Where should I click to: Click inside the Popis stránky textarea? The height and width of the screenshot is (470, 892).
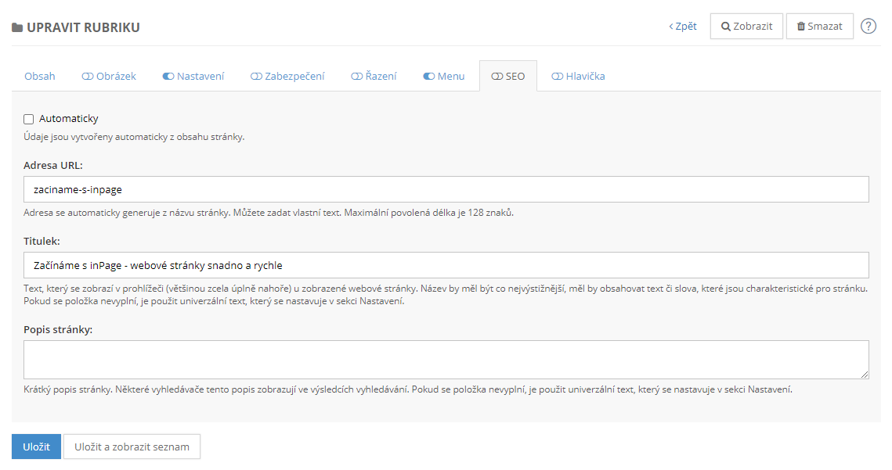(446, 360)
